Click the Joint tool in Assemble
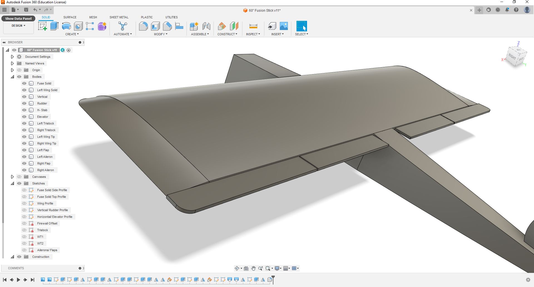 (206, 26)
